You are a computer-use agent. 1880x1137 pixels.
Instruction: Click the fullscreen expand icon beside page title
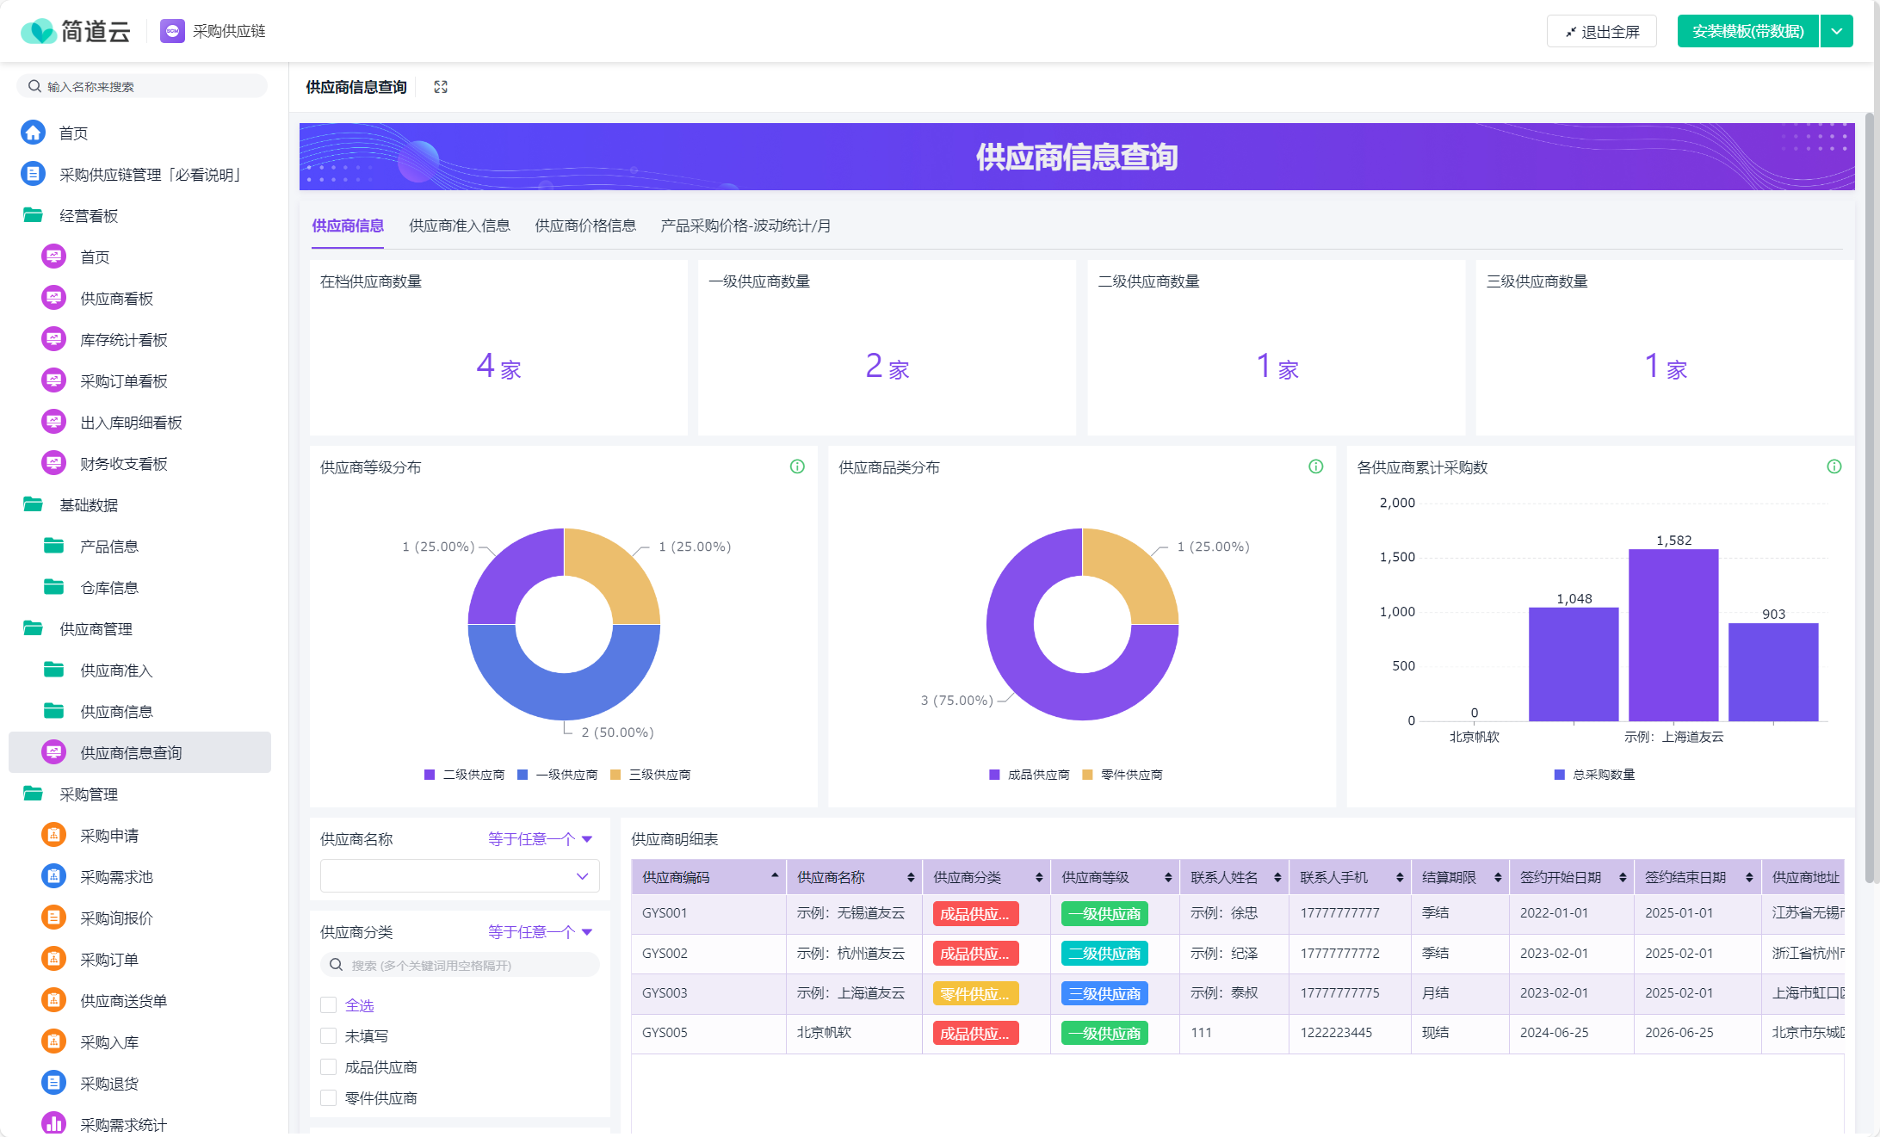[441, 87]
